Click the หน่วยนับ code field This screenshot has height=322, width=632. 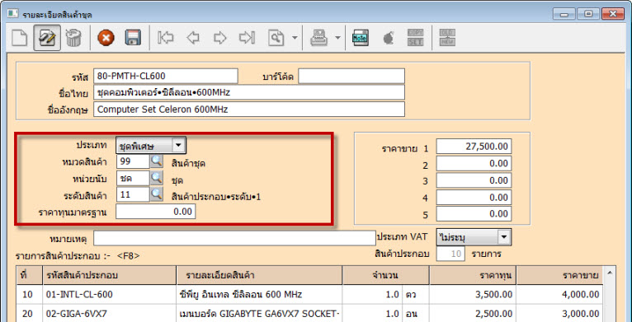133,178
